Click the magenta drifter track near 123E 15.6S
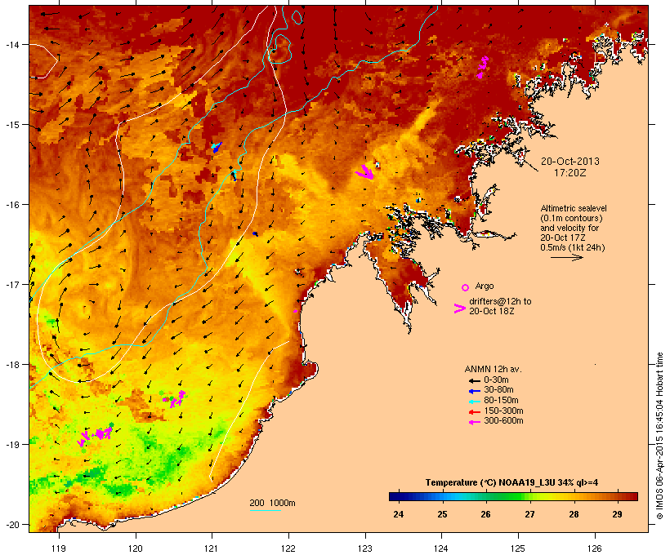 (365, 172)
